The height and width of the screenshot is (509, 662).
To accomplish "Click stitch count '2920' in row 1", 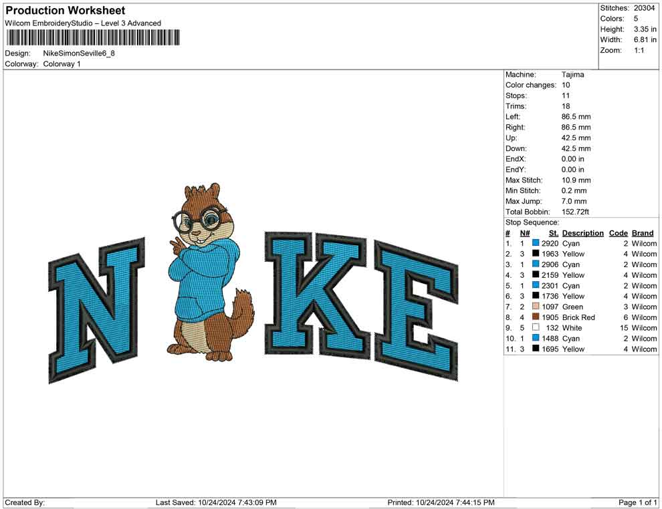I will point(550,243).
